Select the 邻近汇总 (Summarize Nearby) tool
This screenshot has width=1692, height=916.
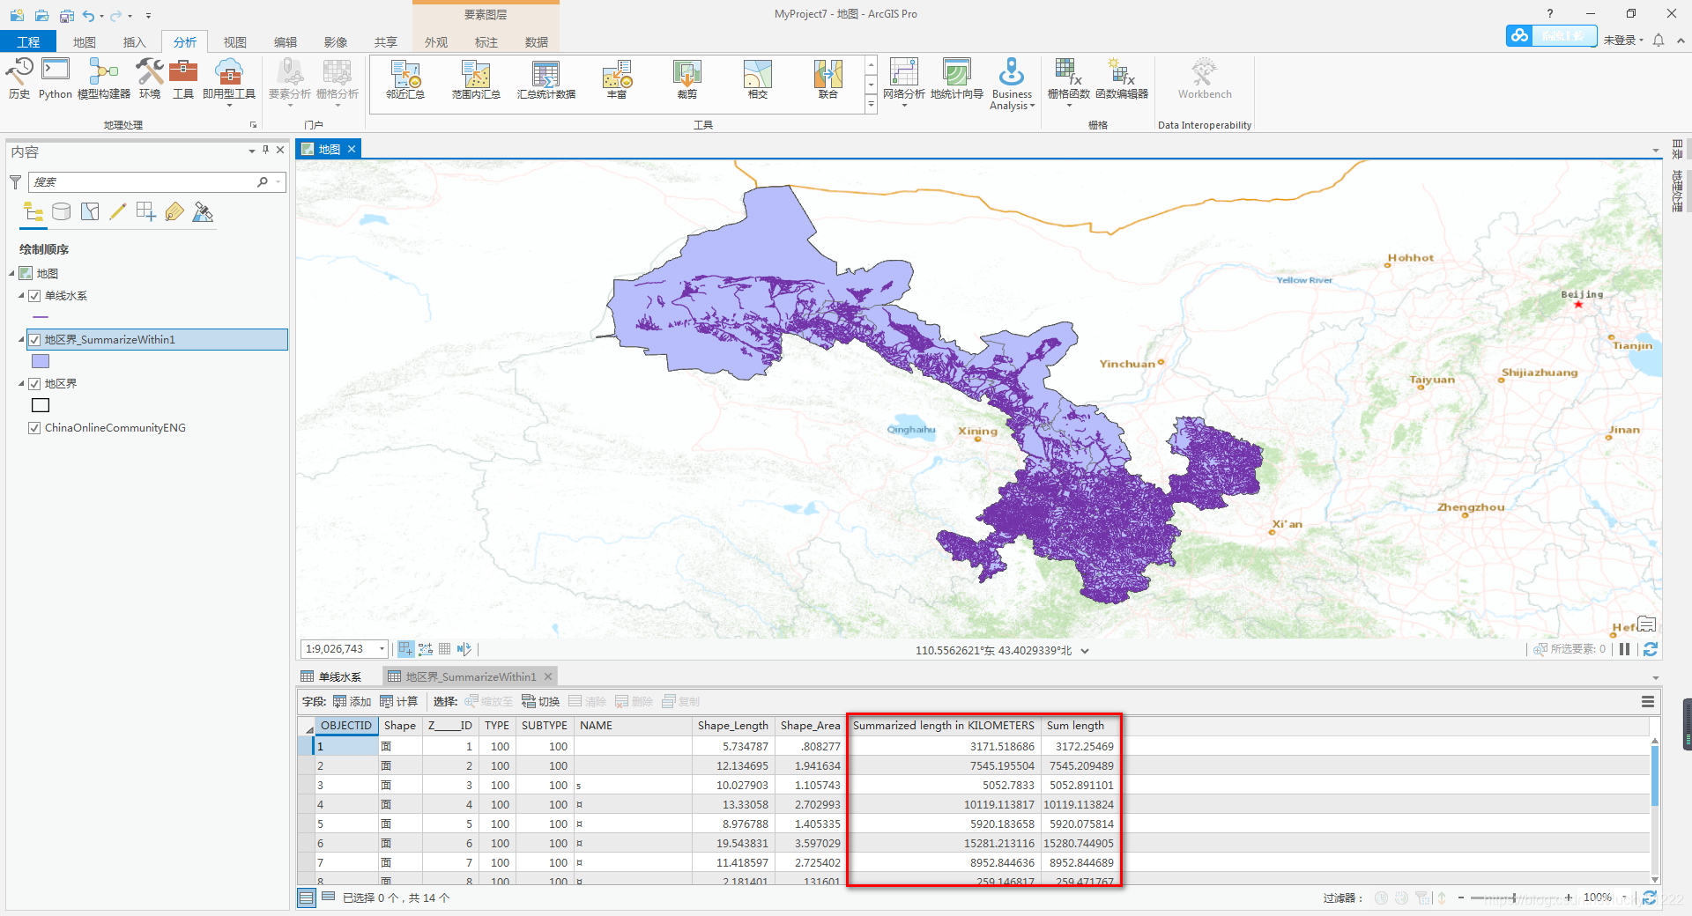point(405,79)
